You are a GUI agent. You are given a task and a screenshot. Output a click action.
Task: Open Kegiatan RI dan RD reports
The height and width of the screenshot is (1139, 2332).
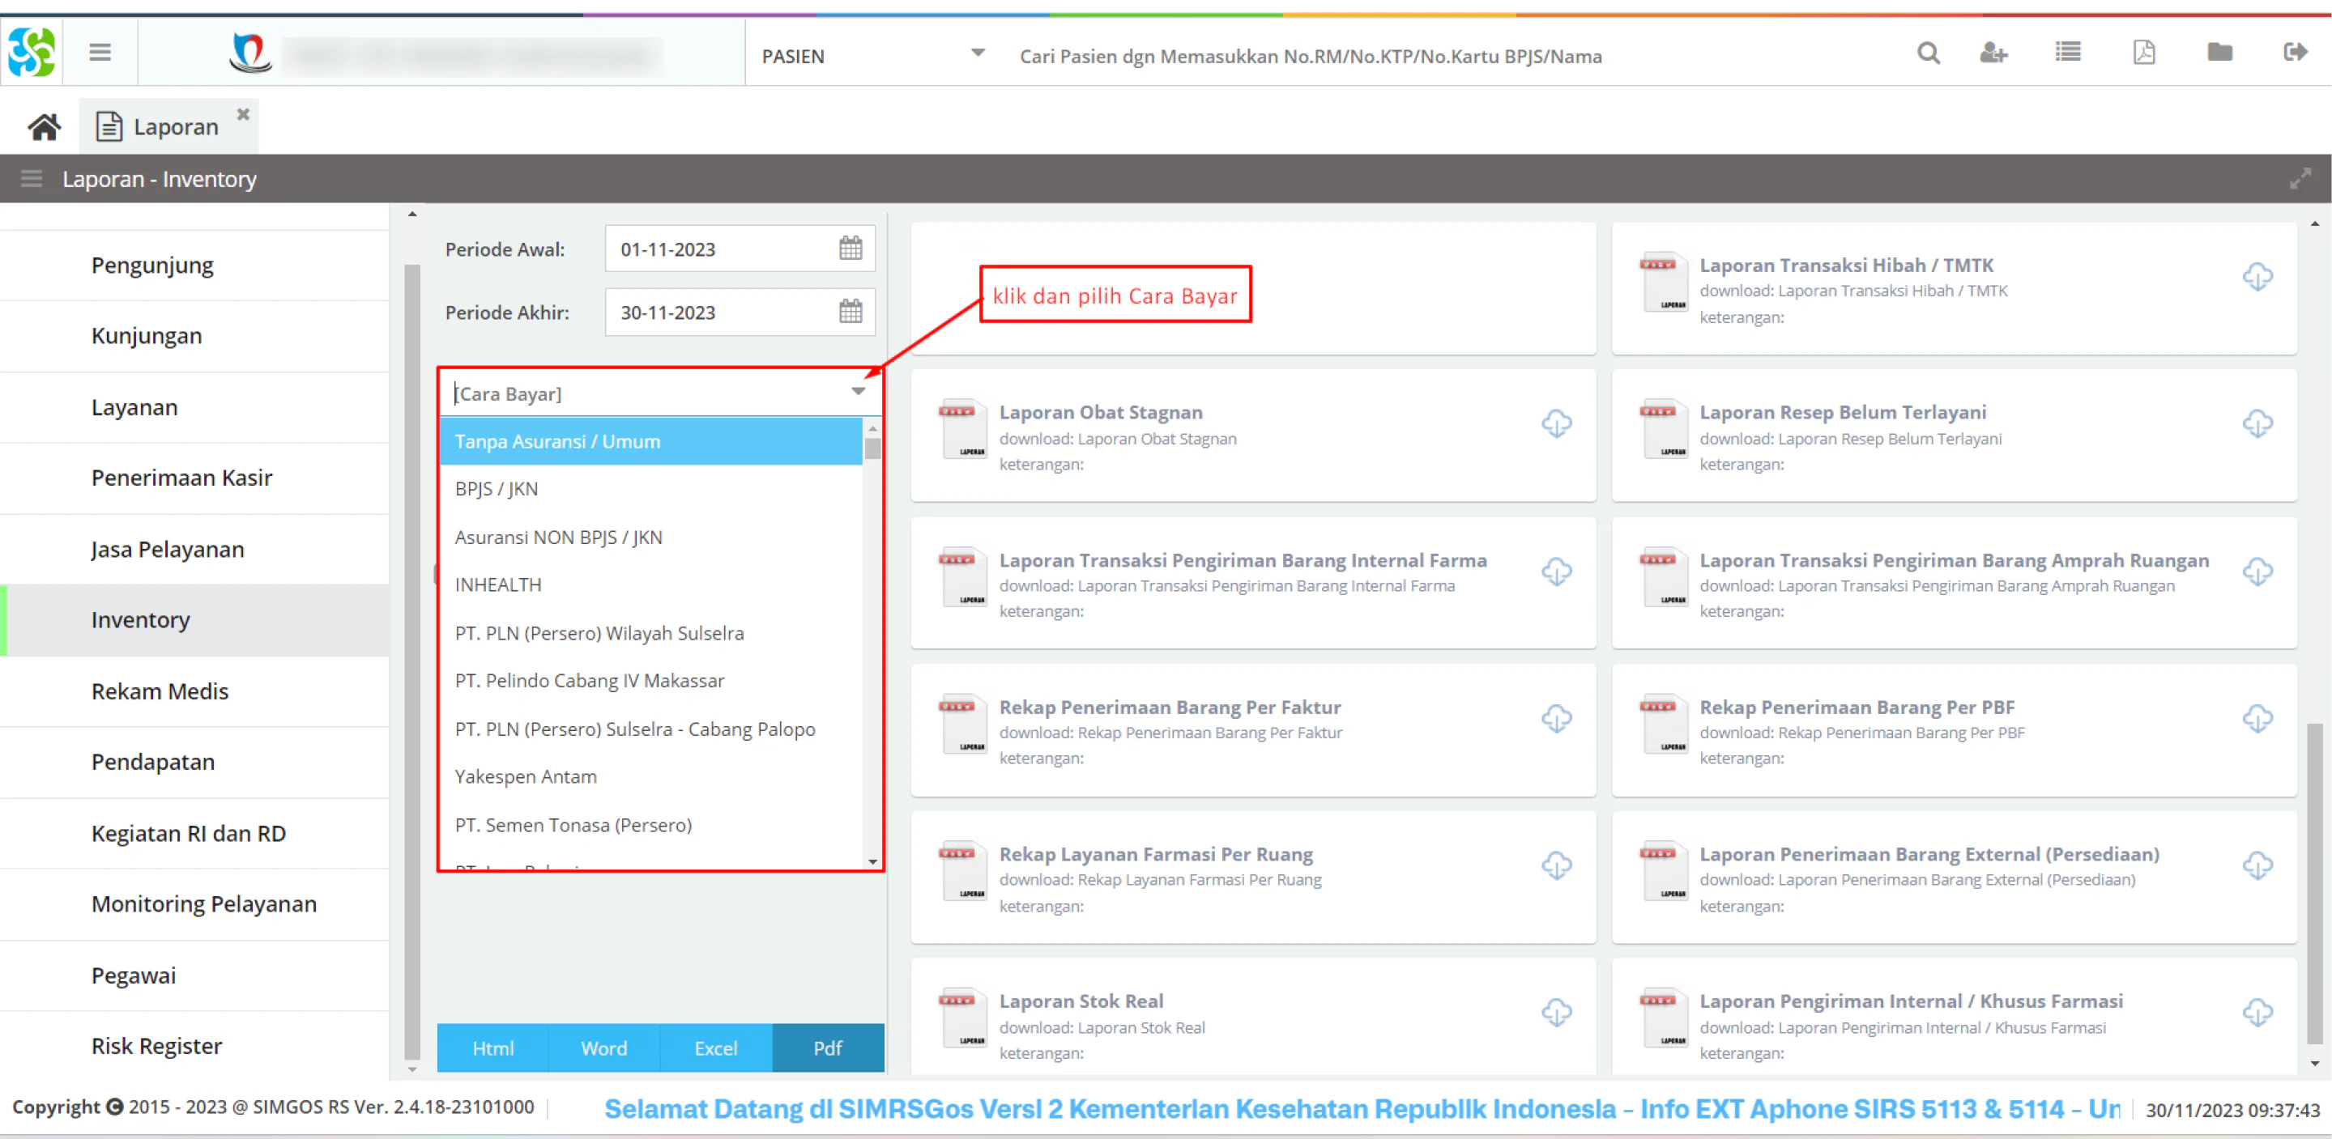tap(194, 833)
